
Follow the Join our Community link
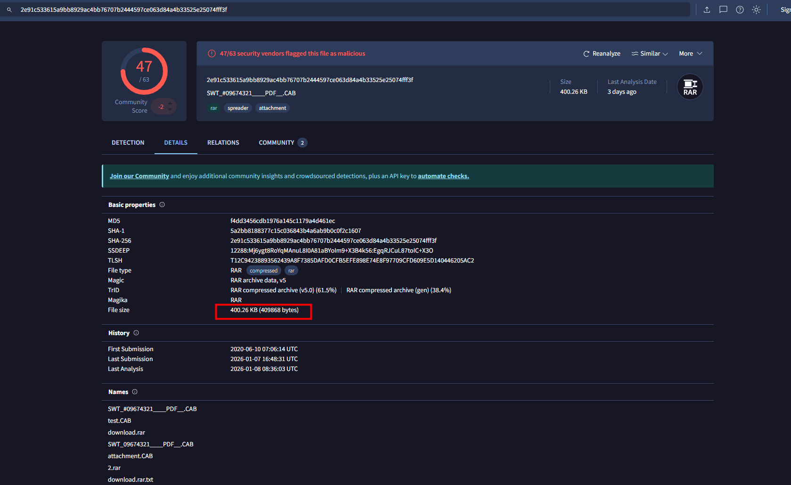tap(139, 176)
